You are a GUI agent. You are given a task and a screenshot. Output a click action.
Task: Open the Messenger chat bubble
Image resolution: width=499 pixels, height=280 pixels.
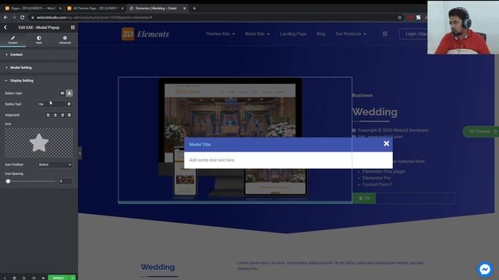point(485,269)
